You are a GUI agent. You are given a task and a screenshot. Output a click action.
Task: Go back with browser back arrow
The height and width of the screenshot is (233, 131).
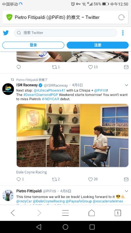click(13, 213)
